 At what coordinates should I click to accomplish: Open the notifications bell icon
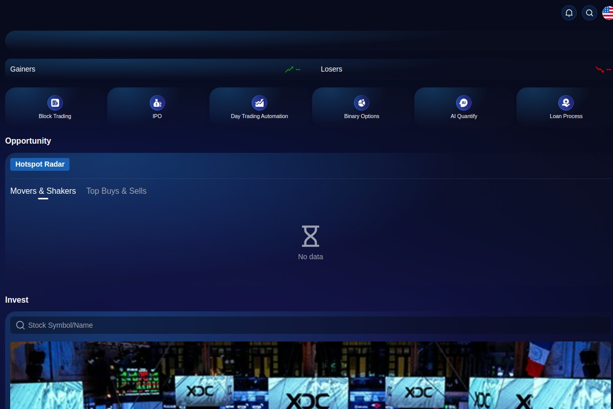click(569, 13)
